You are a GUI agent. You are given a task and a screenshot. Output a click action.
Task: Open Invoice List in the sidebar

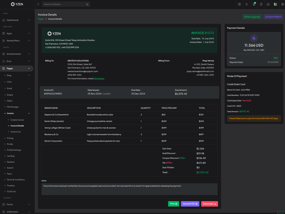pyautogui.click(x=16, y=132)
